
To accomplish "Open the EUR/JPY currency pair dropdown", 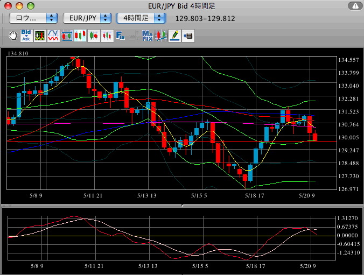I will 87,18.
